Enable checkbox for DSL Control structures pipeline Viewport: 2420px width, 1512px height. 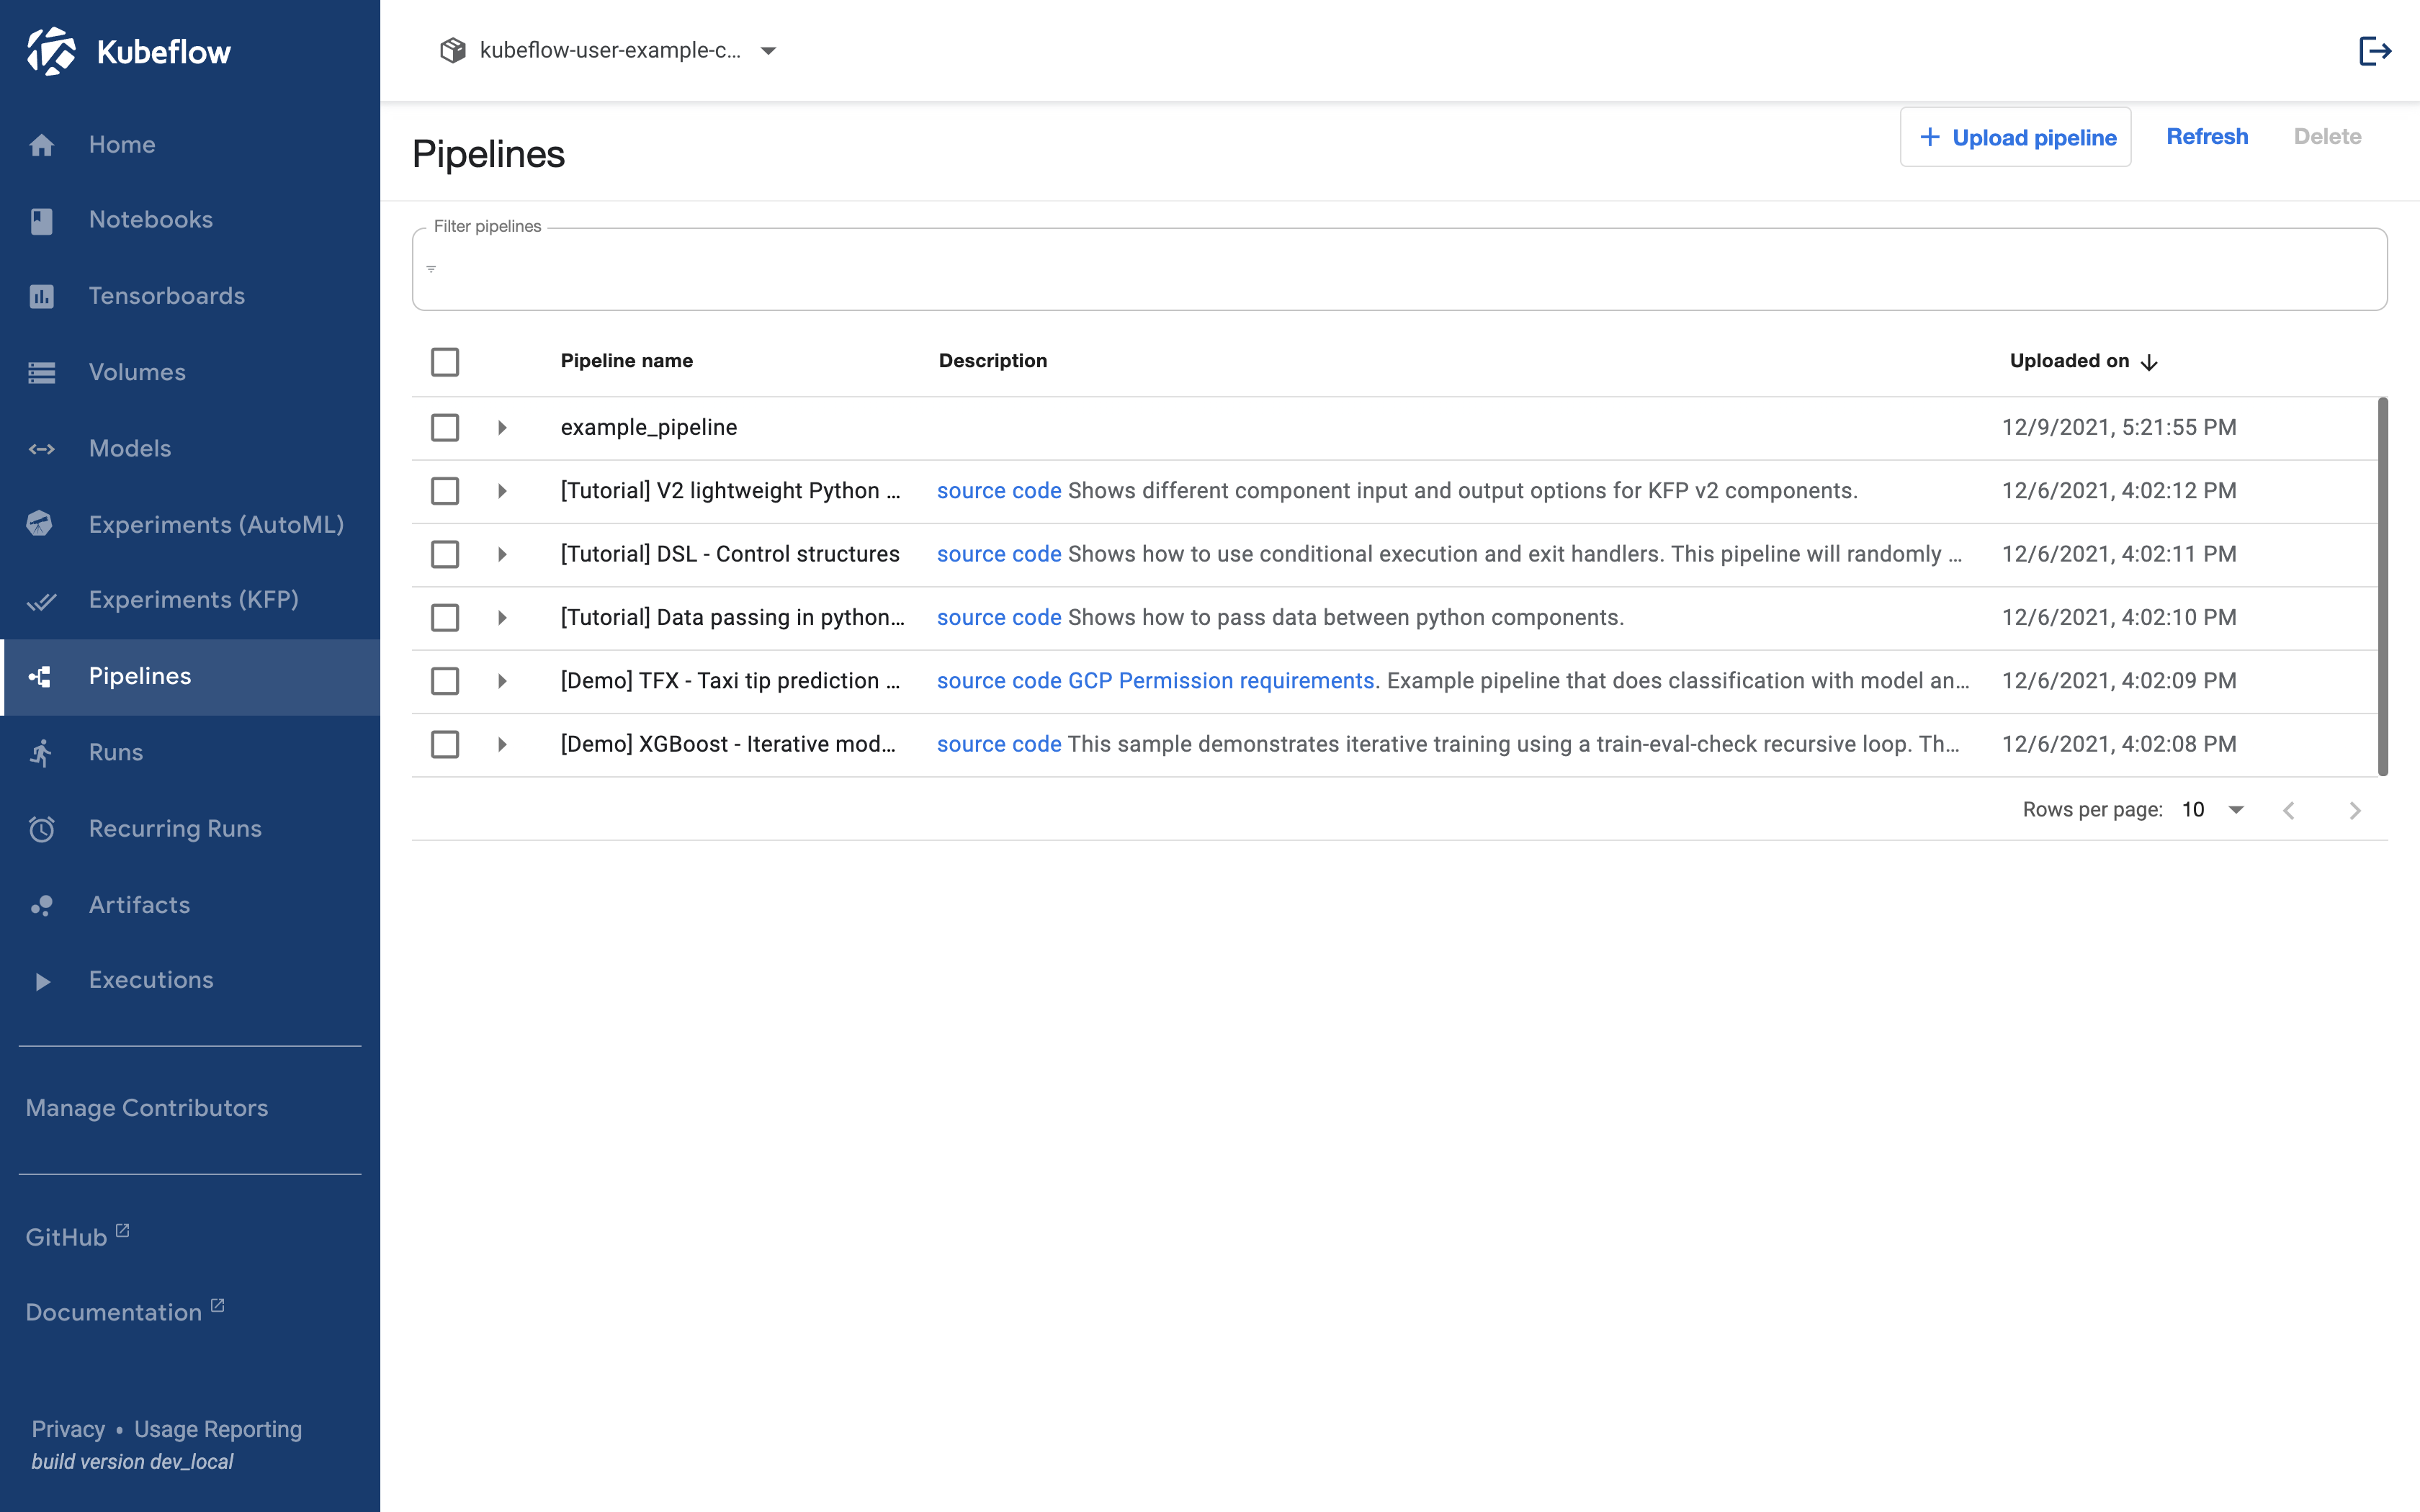pyautogui.click(x=444, y=552)
